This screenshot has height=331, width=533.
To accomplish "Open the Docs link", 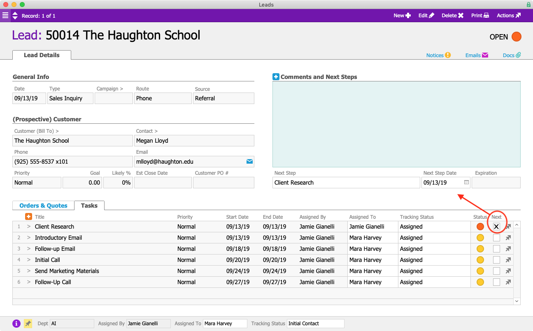I will click(512, 55).
